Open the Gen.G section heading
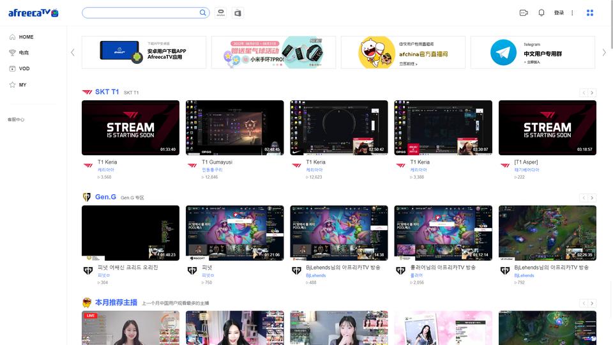 105,197
